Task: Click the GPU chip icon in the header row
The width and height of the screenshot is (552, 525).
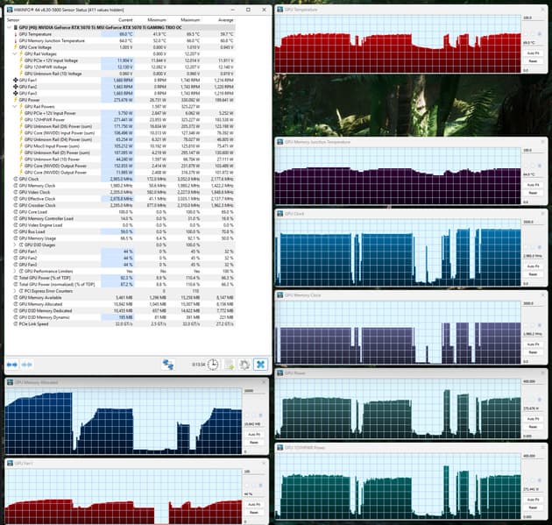Action: (16, 27)
